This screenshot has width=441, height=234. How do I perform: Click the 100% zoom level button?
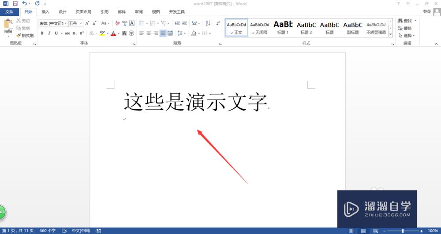433,231
